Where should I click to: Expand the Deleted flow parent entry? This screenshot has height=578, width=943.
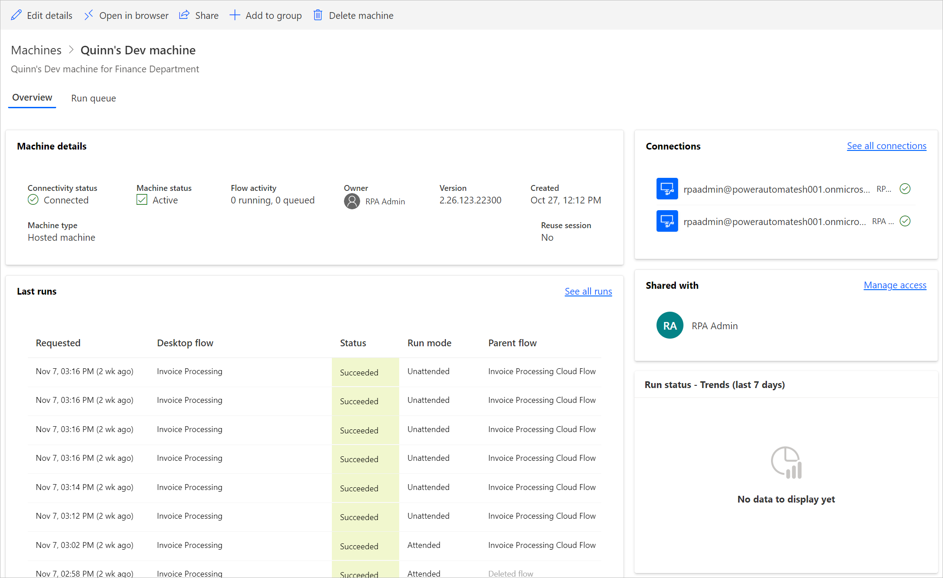511,573
